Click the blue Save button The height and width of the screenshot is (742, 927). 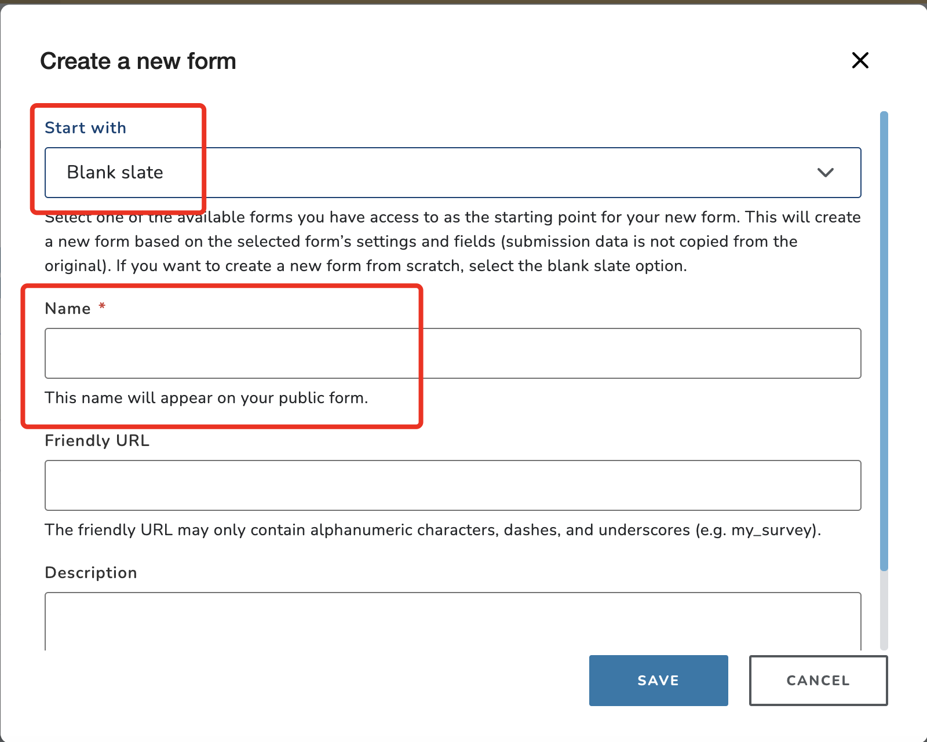pos(658,681)
